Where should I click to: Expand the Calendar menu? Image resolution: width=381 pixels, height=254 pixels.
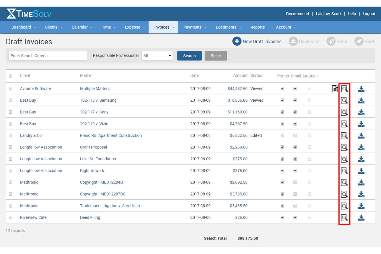pos(82,27)
